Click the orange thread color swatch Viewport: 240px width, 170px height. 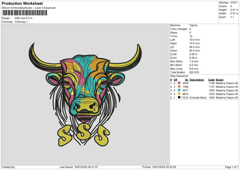(179, 87)
